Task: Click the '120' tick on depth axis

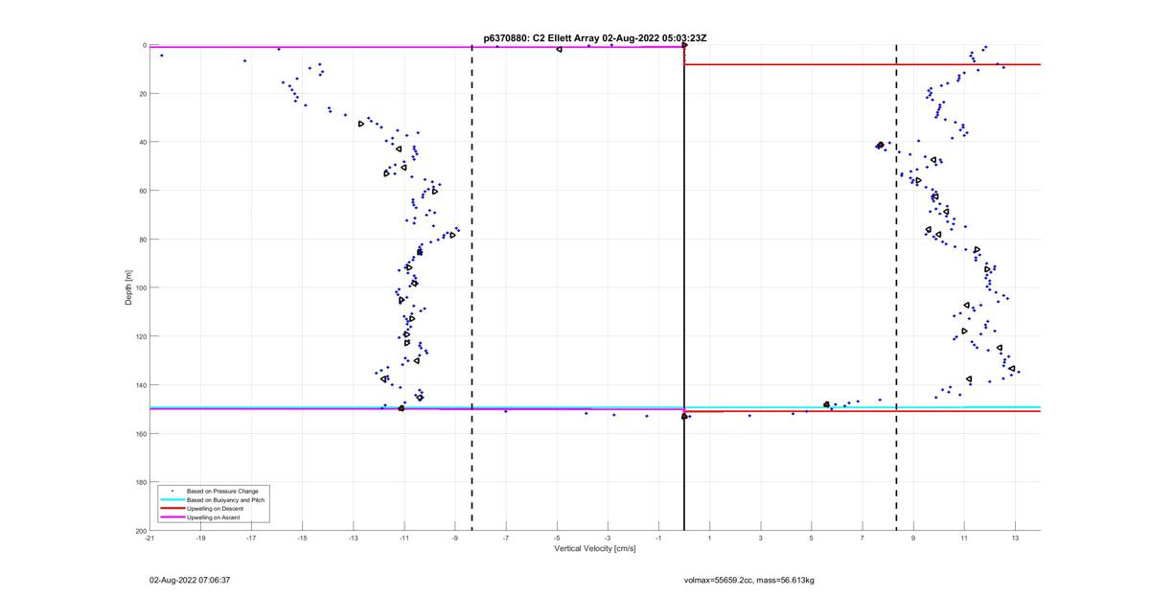Action: tap(140, 336)
